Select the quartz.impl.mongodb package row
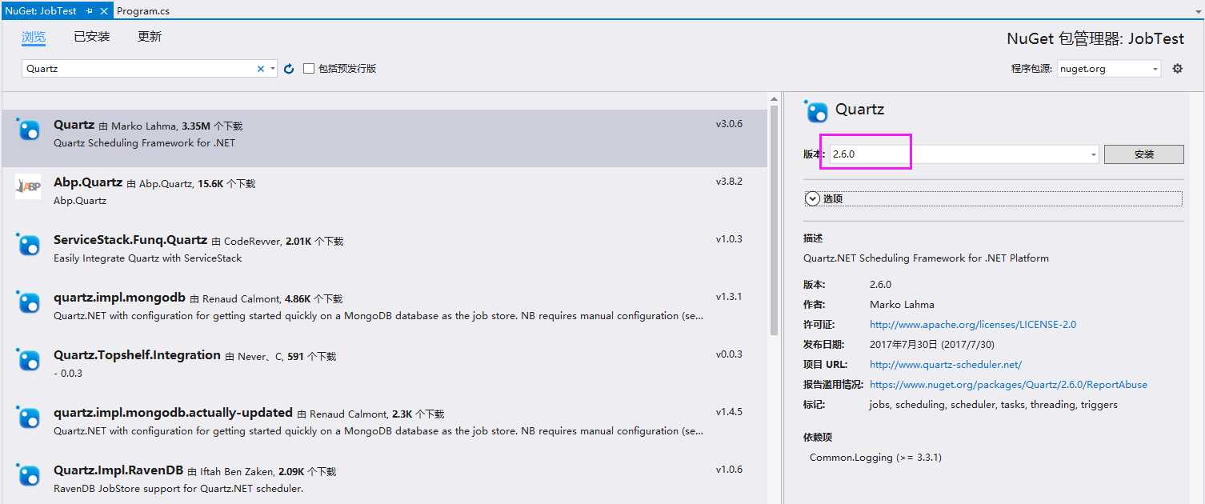The width and height of the screenshot is (1205, 504). point(384,311)
